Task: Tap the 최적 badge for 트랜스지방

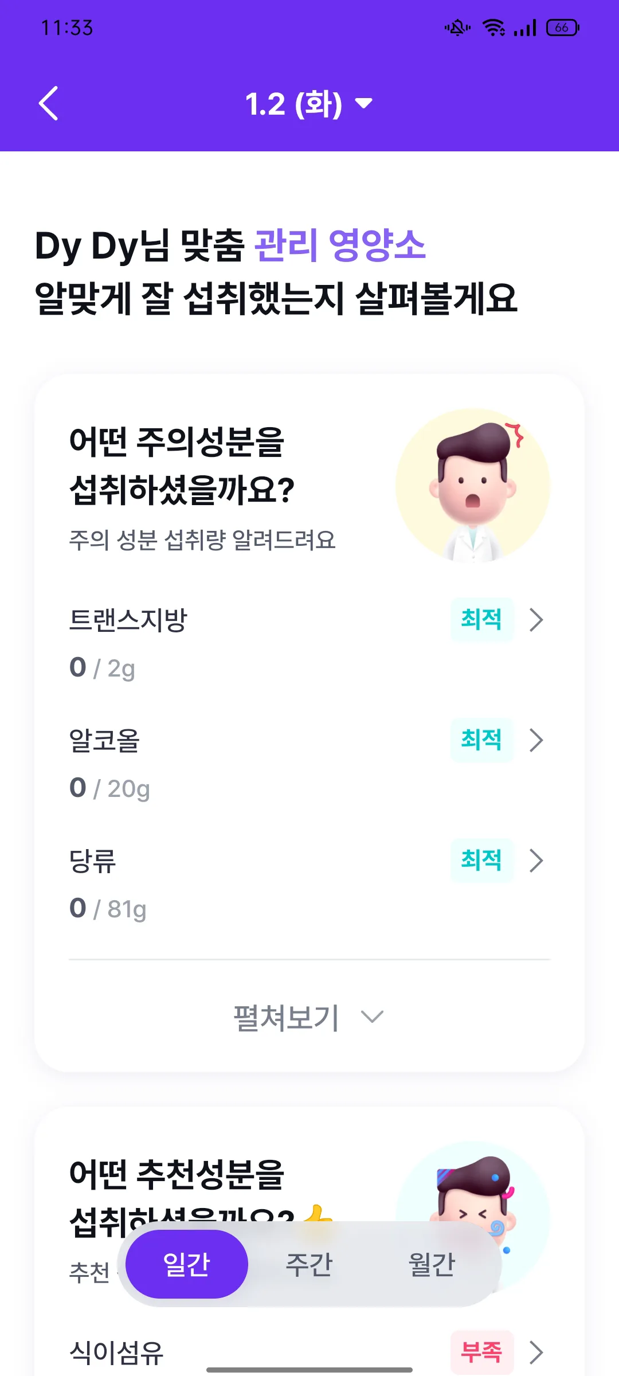Action: [482, 620]
